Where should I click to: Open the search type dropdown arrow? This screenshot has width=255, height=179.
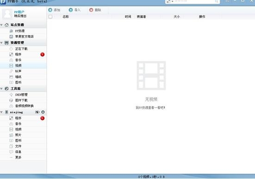point(172,1)
